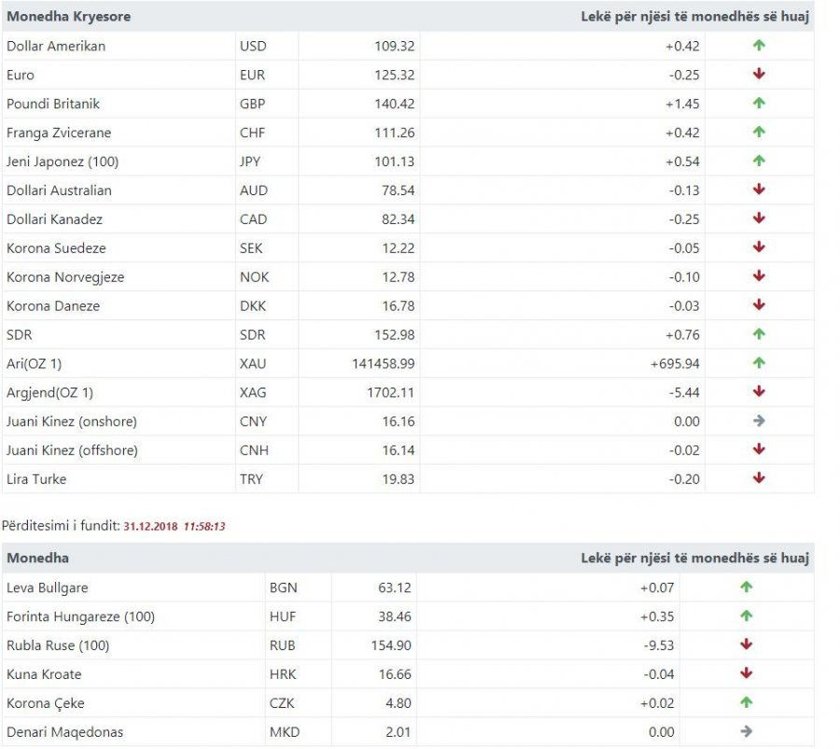Click the green up arrow for USD
The image size is (840, 749).
(x=759, y=45)
